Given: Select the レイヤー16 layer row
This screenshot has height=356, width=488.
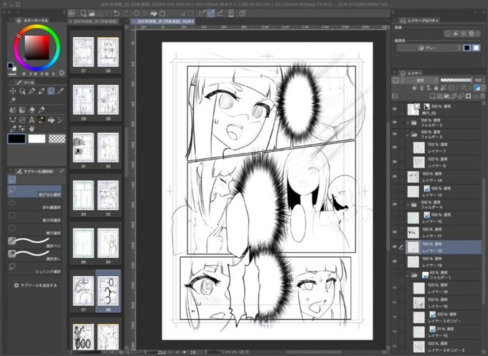Looking at the screenshot, I should 444,303.
